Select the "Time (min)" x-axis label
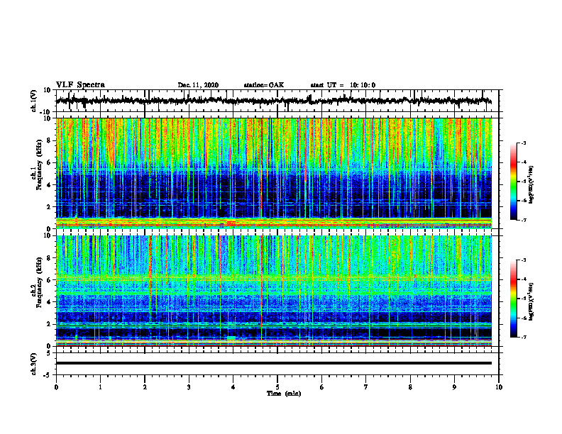The image size is (562, 434). pyautogui.click(x=284, y=394)
